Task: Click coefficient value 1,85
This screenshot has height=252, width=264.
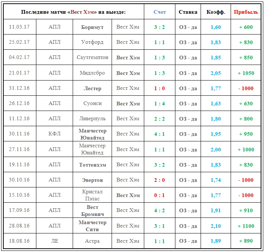Action: click(216, 58)
